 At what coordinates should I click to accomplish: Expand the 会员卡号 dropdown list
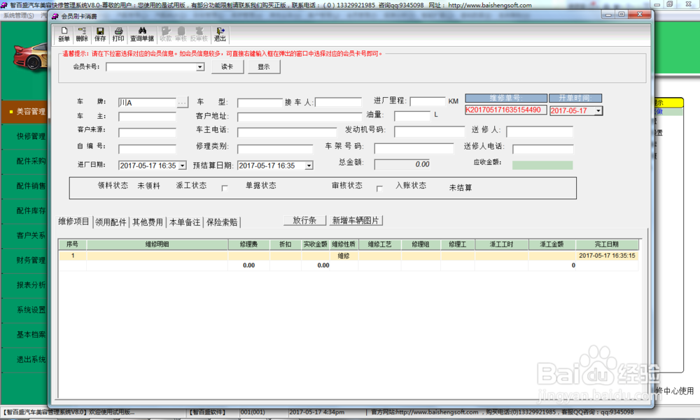[200, 67]
